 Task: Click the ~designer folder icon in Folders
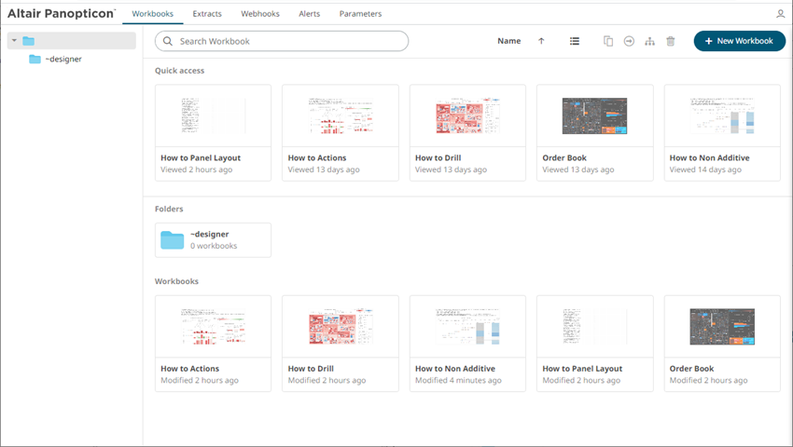173,240
